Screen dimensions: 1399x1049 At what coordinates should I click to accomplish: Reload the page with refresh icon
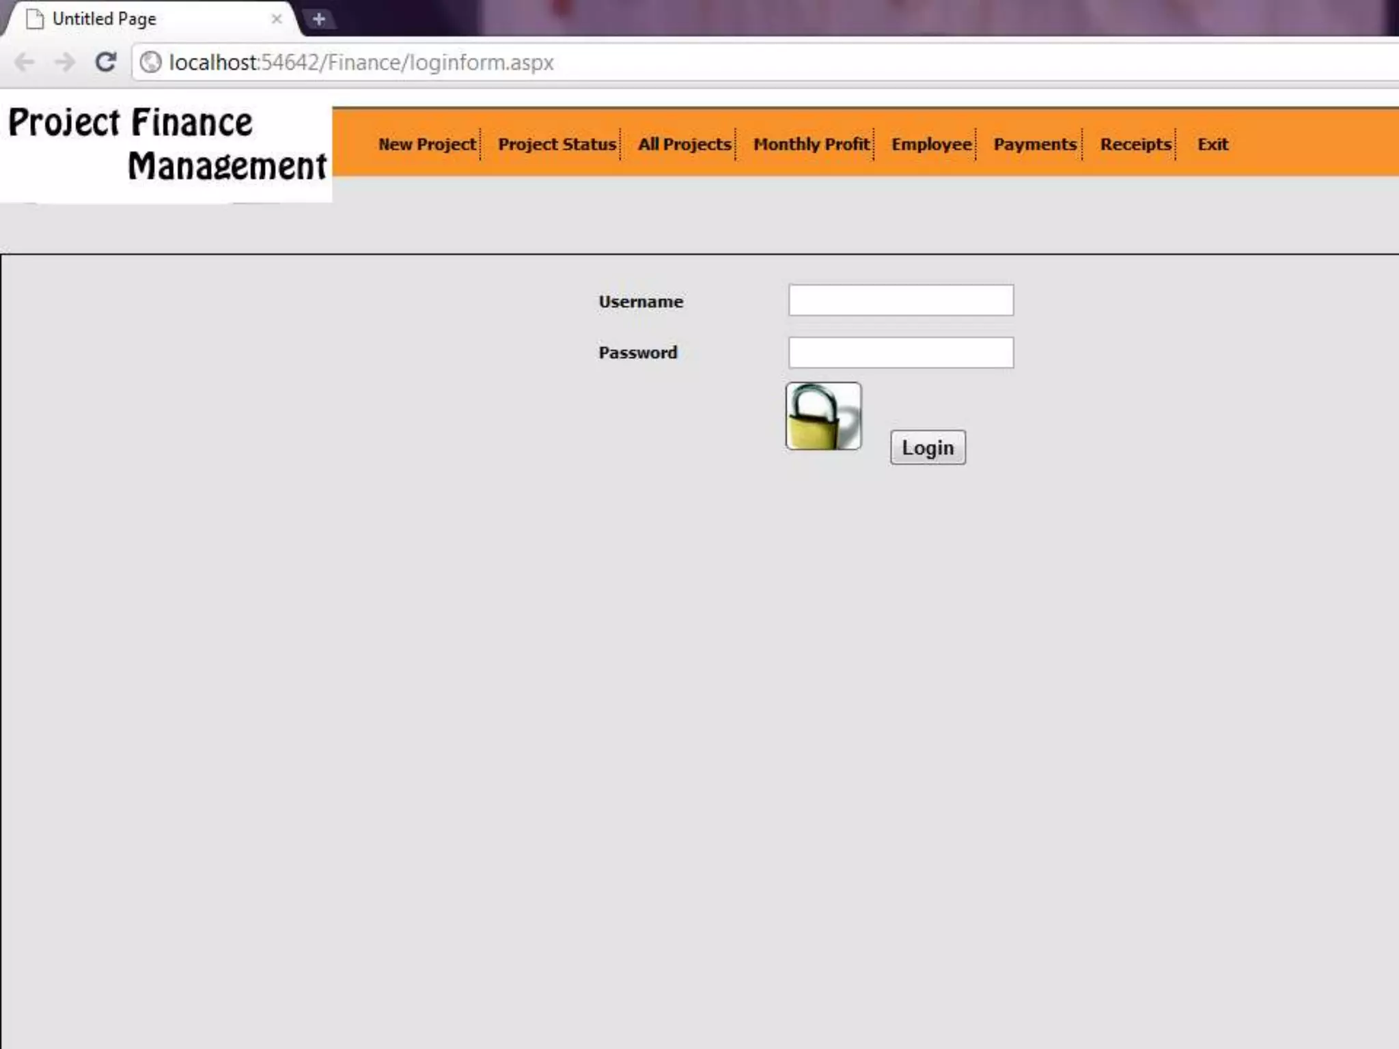(105, 62)
